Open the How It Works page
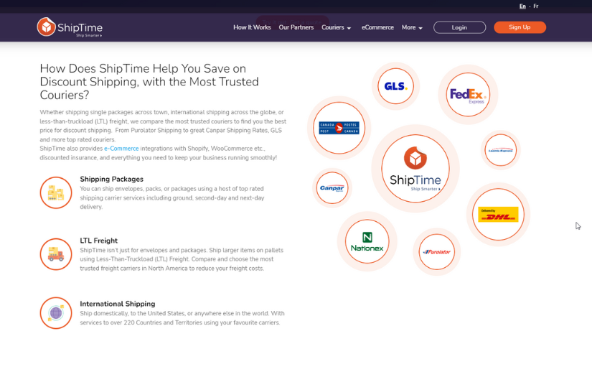 [252, 27]
